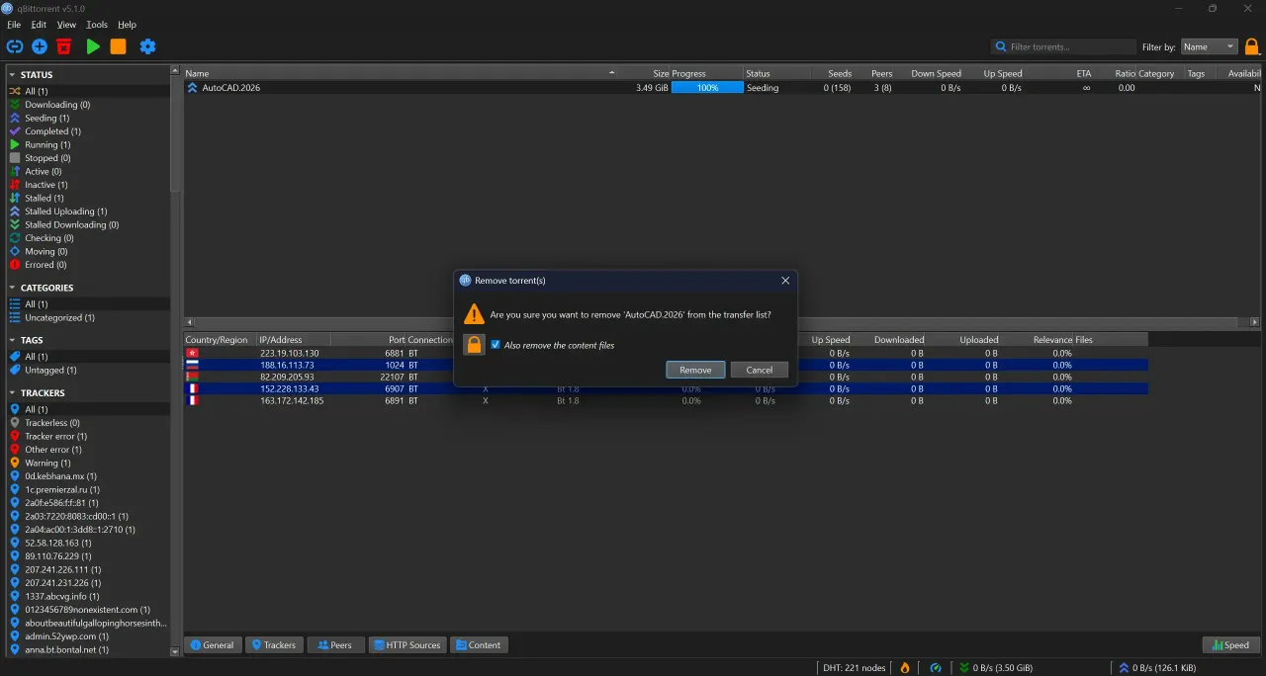Open the Tools menu

[x=97, y=25]
